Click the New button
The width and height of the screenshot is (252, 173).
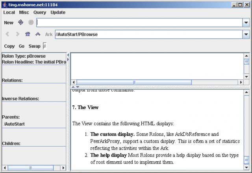pos(9,23)
